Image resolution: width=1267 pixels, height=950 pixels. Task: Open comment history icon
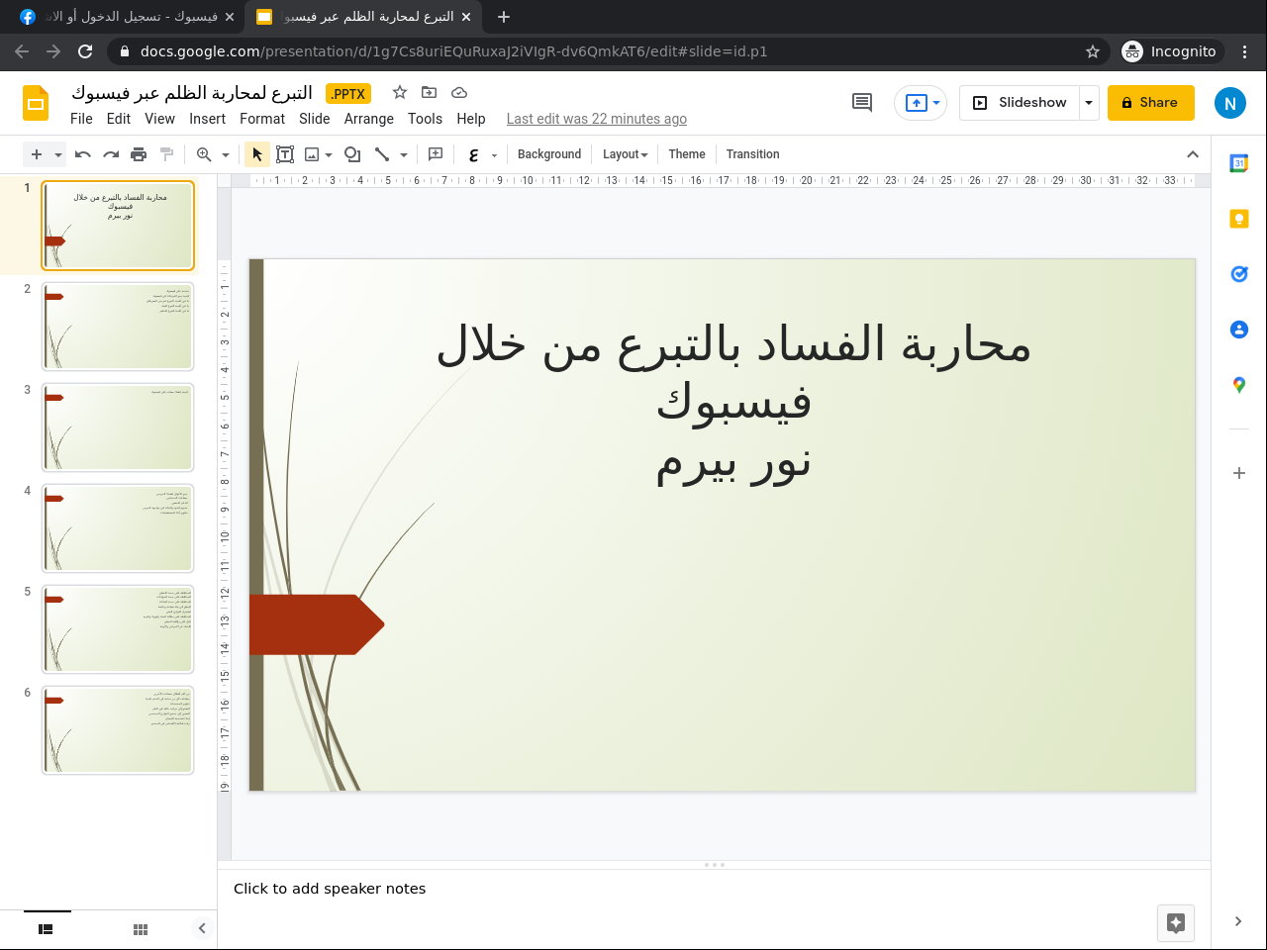coord(862,103)
